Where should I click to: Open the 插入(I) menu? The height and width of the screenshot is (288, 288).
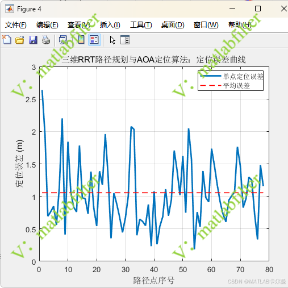tap(110, 25)
